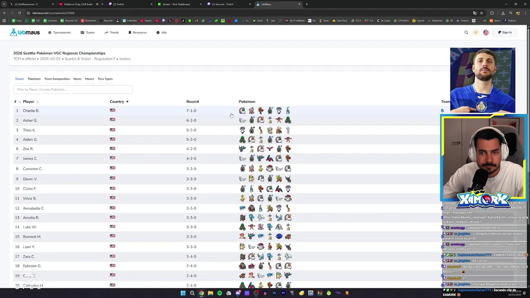Image resolution: width=530 pixels, height=298 pixels.
Task: Click player name Bennett M.
Action: click(x=32, y=237)
